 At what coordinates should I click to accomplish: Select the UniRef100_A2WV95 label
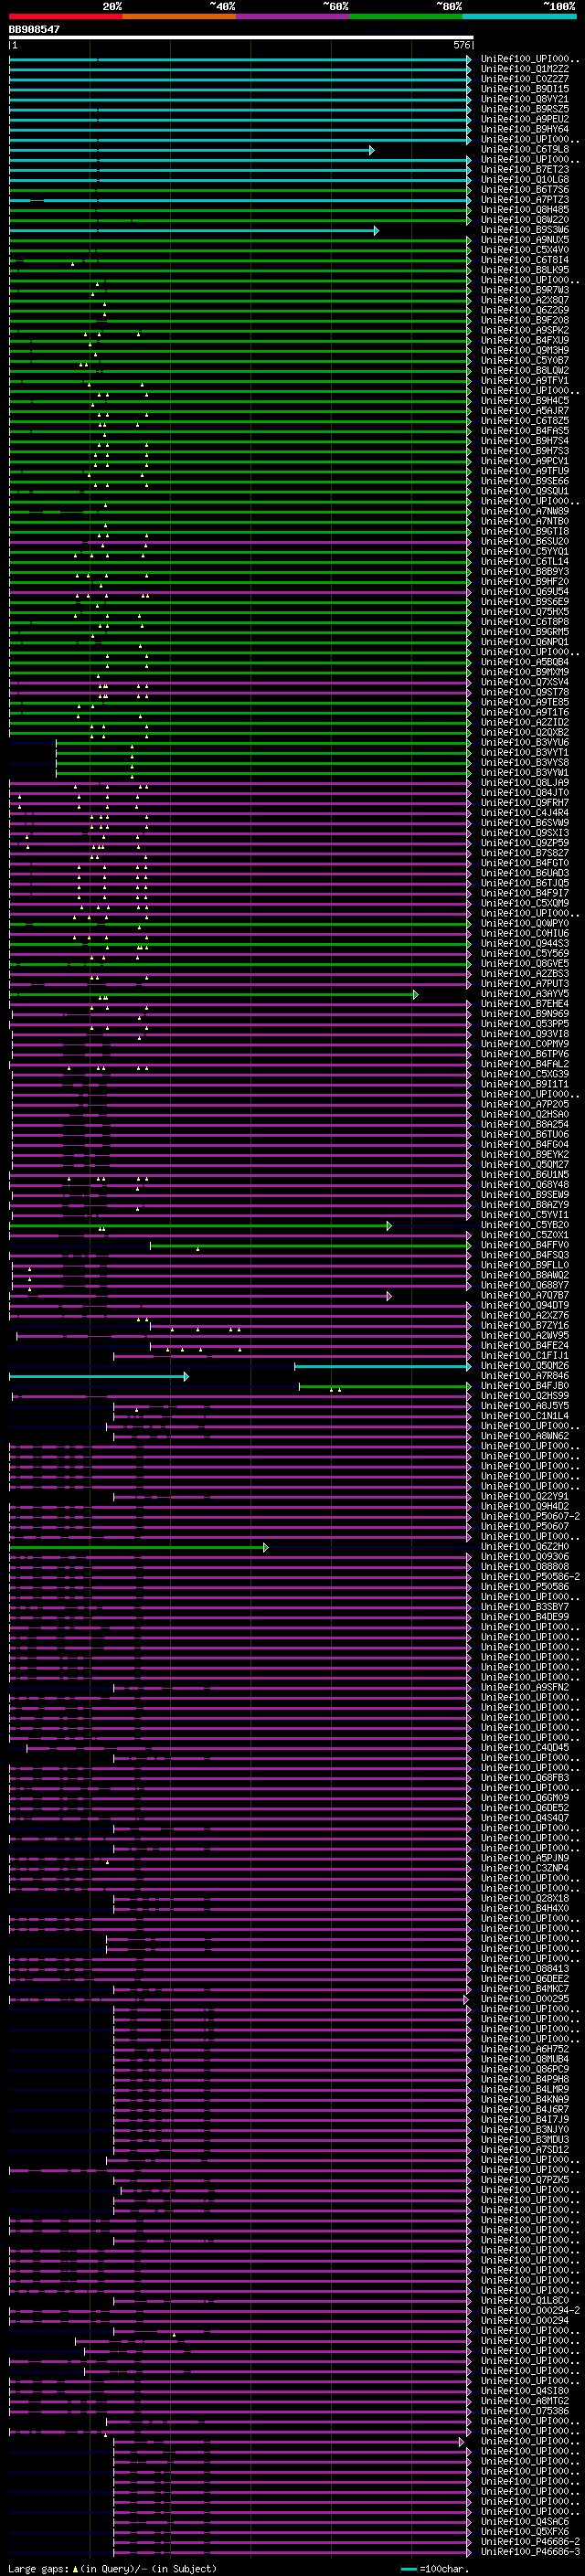coord(525,1335)
